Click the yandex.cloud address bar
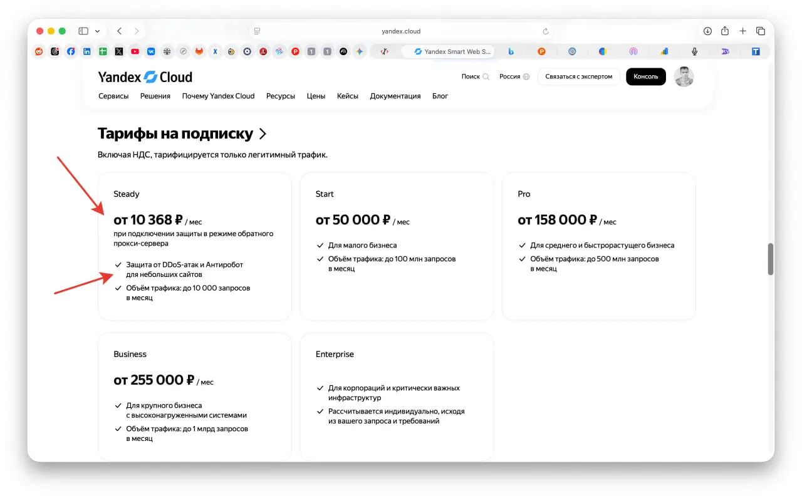 pyautogui.click(x=401, y=31)
